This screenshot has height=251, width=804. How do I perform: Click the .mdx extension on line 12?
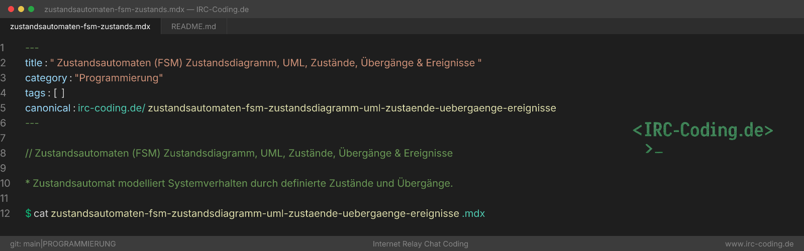[473, 213]
